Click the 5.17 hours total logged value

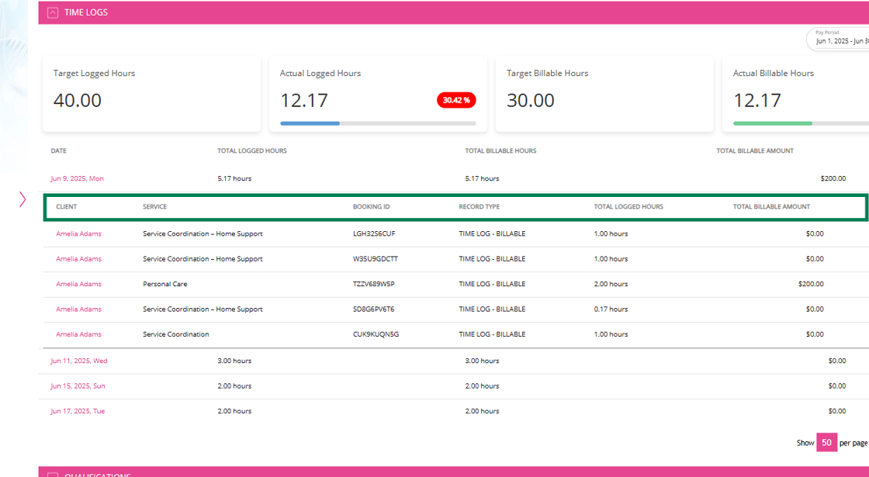pos(234,178)
